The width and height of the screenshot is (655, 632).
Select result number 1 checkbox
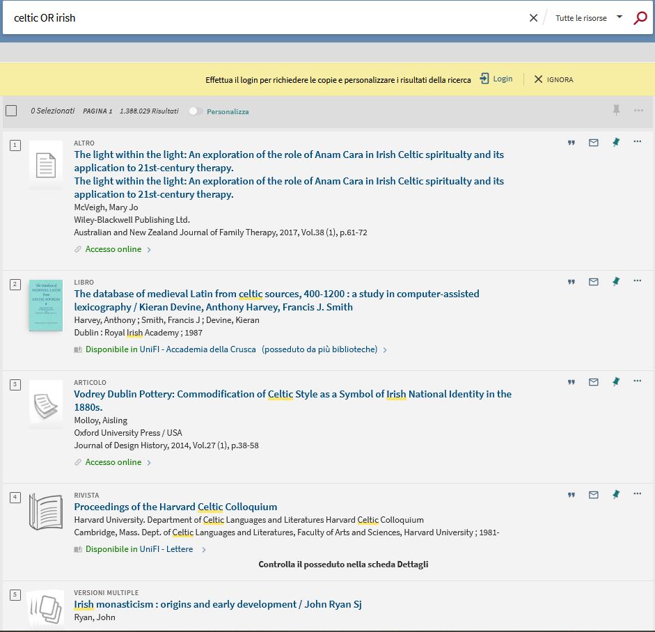[x=15, y=145]
